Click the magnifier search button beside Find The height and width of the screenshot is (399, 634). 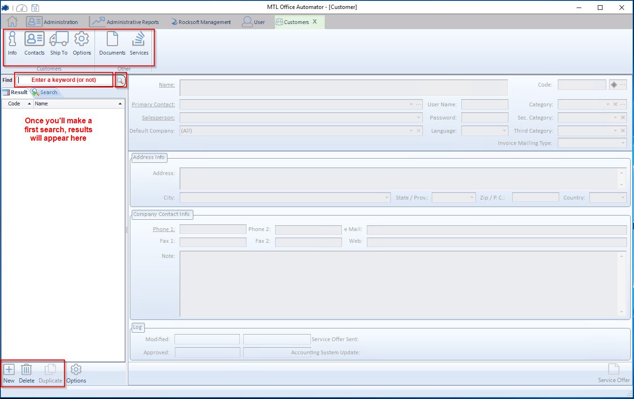tap(121, 80)
